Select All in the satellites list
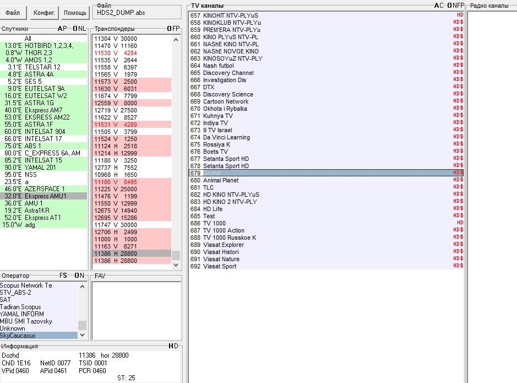Image resolution: width=517 pixels, height=383 pixels. click(43, 39)
